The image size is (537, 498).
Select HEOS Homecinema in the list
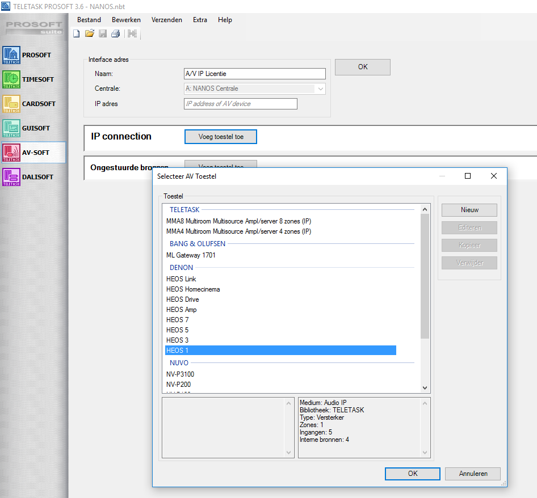point(193,289)
